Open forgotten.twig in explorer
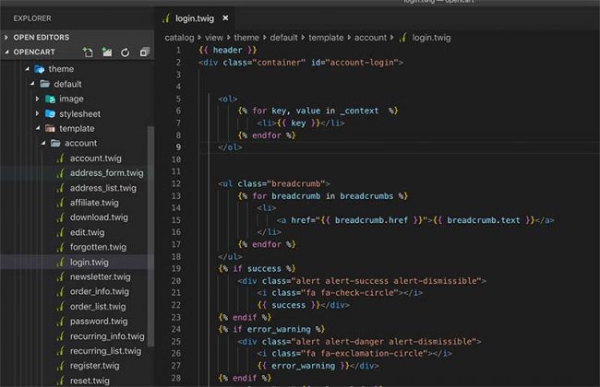Screen dimensions: 600x387 98,247
